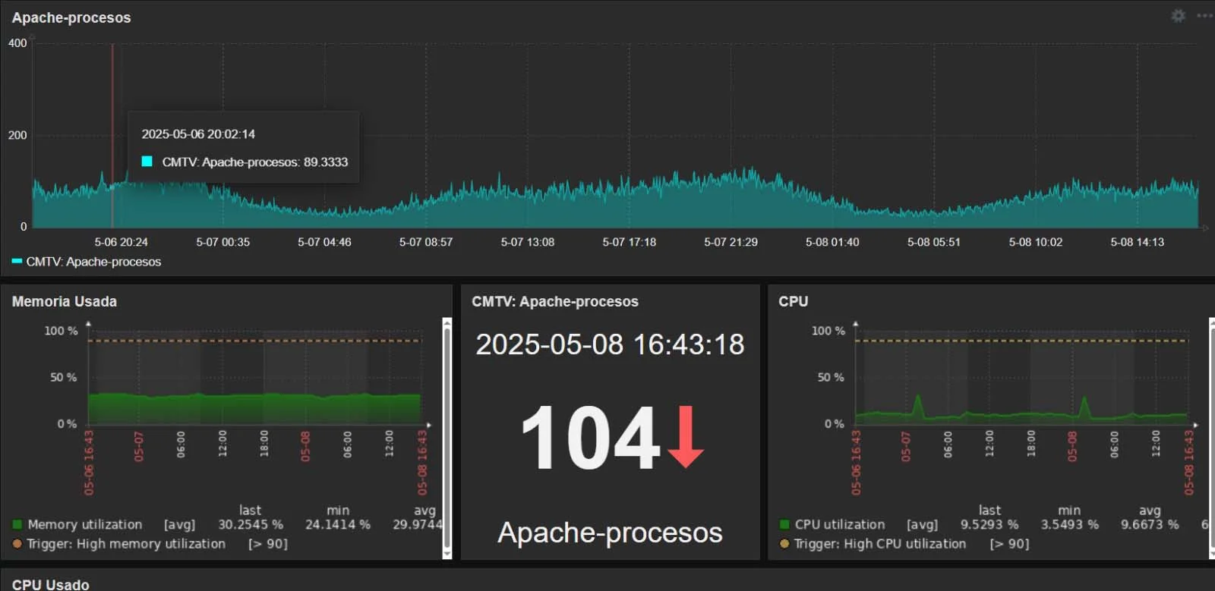Open the three-dot actions menu of Apache-procesos widget
The height and width of the screenshot is (591, 1215).
pos(1206,16)
